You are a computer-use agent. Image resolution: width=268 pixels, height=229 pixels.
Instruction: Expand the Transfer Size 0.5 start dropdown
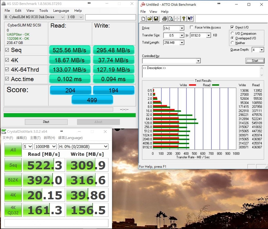tap(182, 35)
